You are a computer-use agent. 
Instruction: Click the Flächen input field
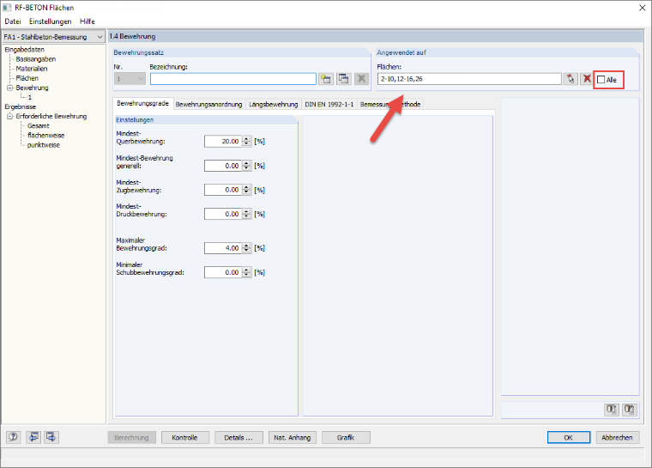tap(469, 79)
